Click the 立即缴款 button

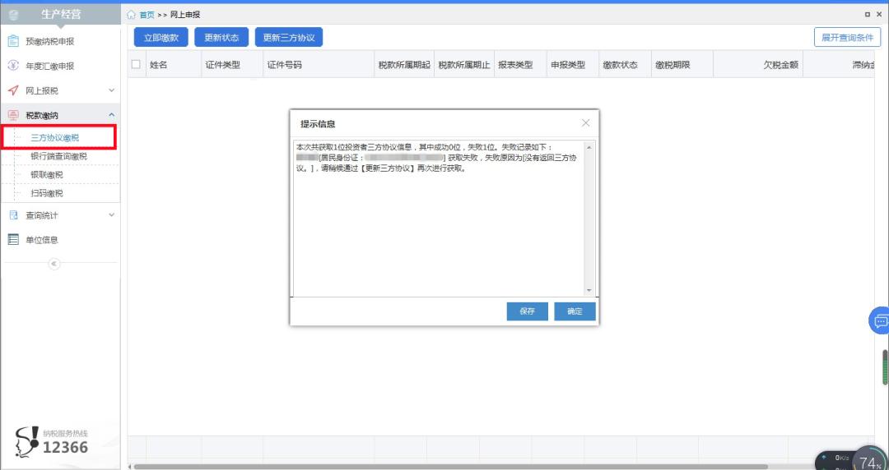click(161, 37)
